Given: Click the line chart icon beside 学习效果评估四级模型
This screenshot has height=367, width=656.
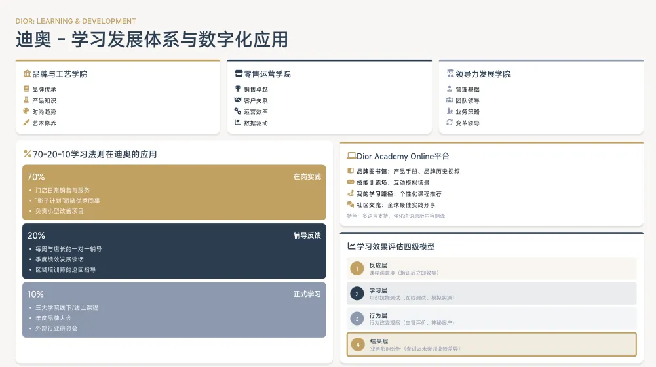Looking at the screenshot, I should pyautogui.click(x=351, y=246).
